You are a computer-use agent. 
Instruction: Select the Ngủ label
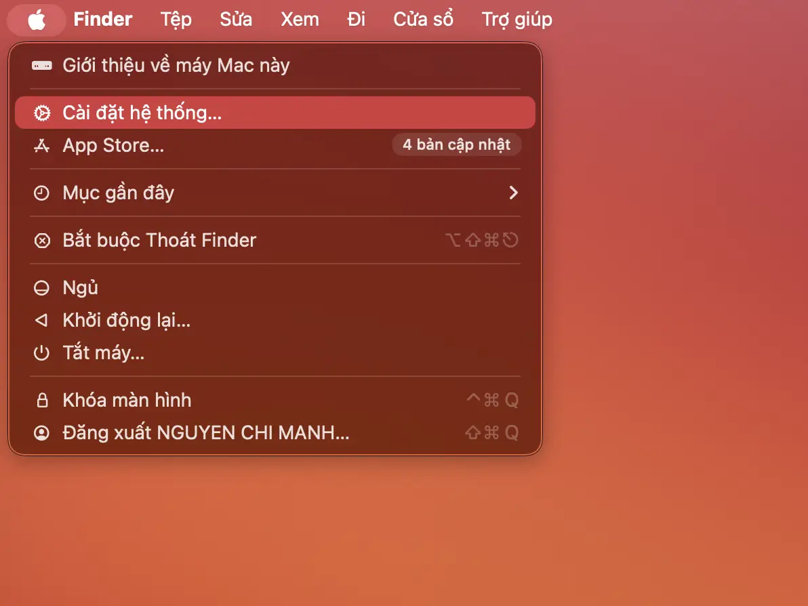[x=81, y=287]
